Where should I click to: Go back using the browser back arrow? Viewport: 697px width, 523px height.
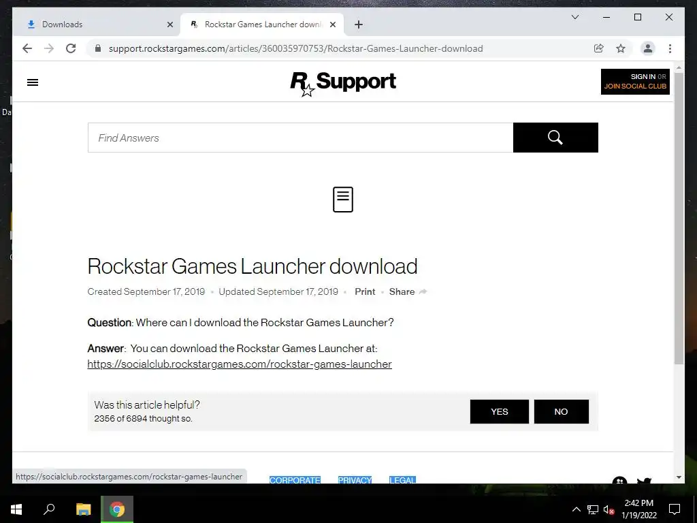(27, 48)
